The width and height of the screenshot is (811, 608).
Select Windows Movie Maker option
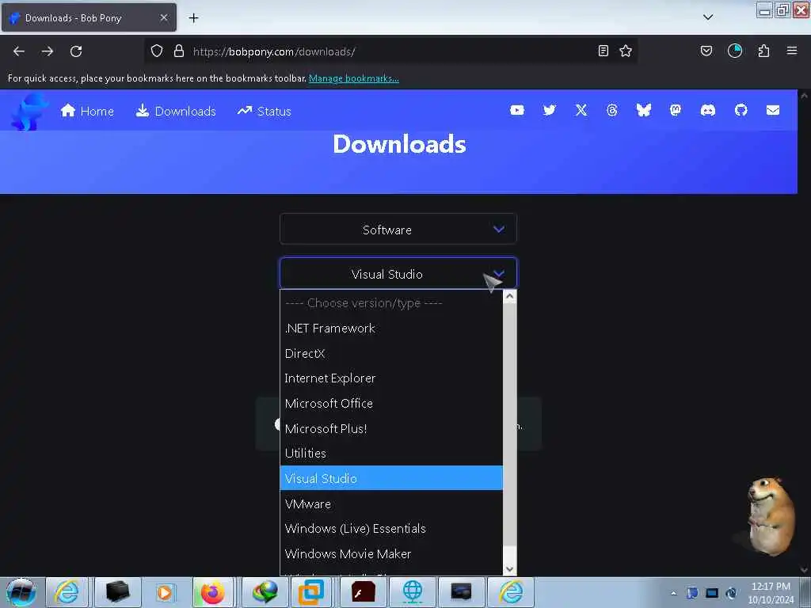[x=391, y=553]
